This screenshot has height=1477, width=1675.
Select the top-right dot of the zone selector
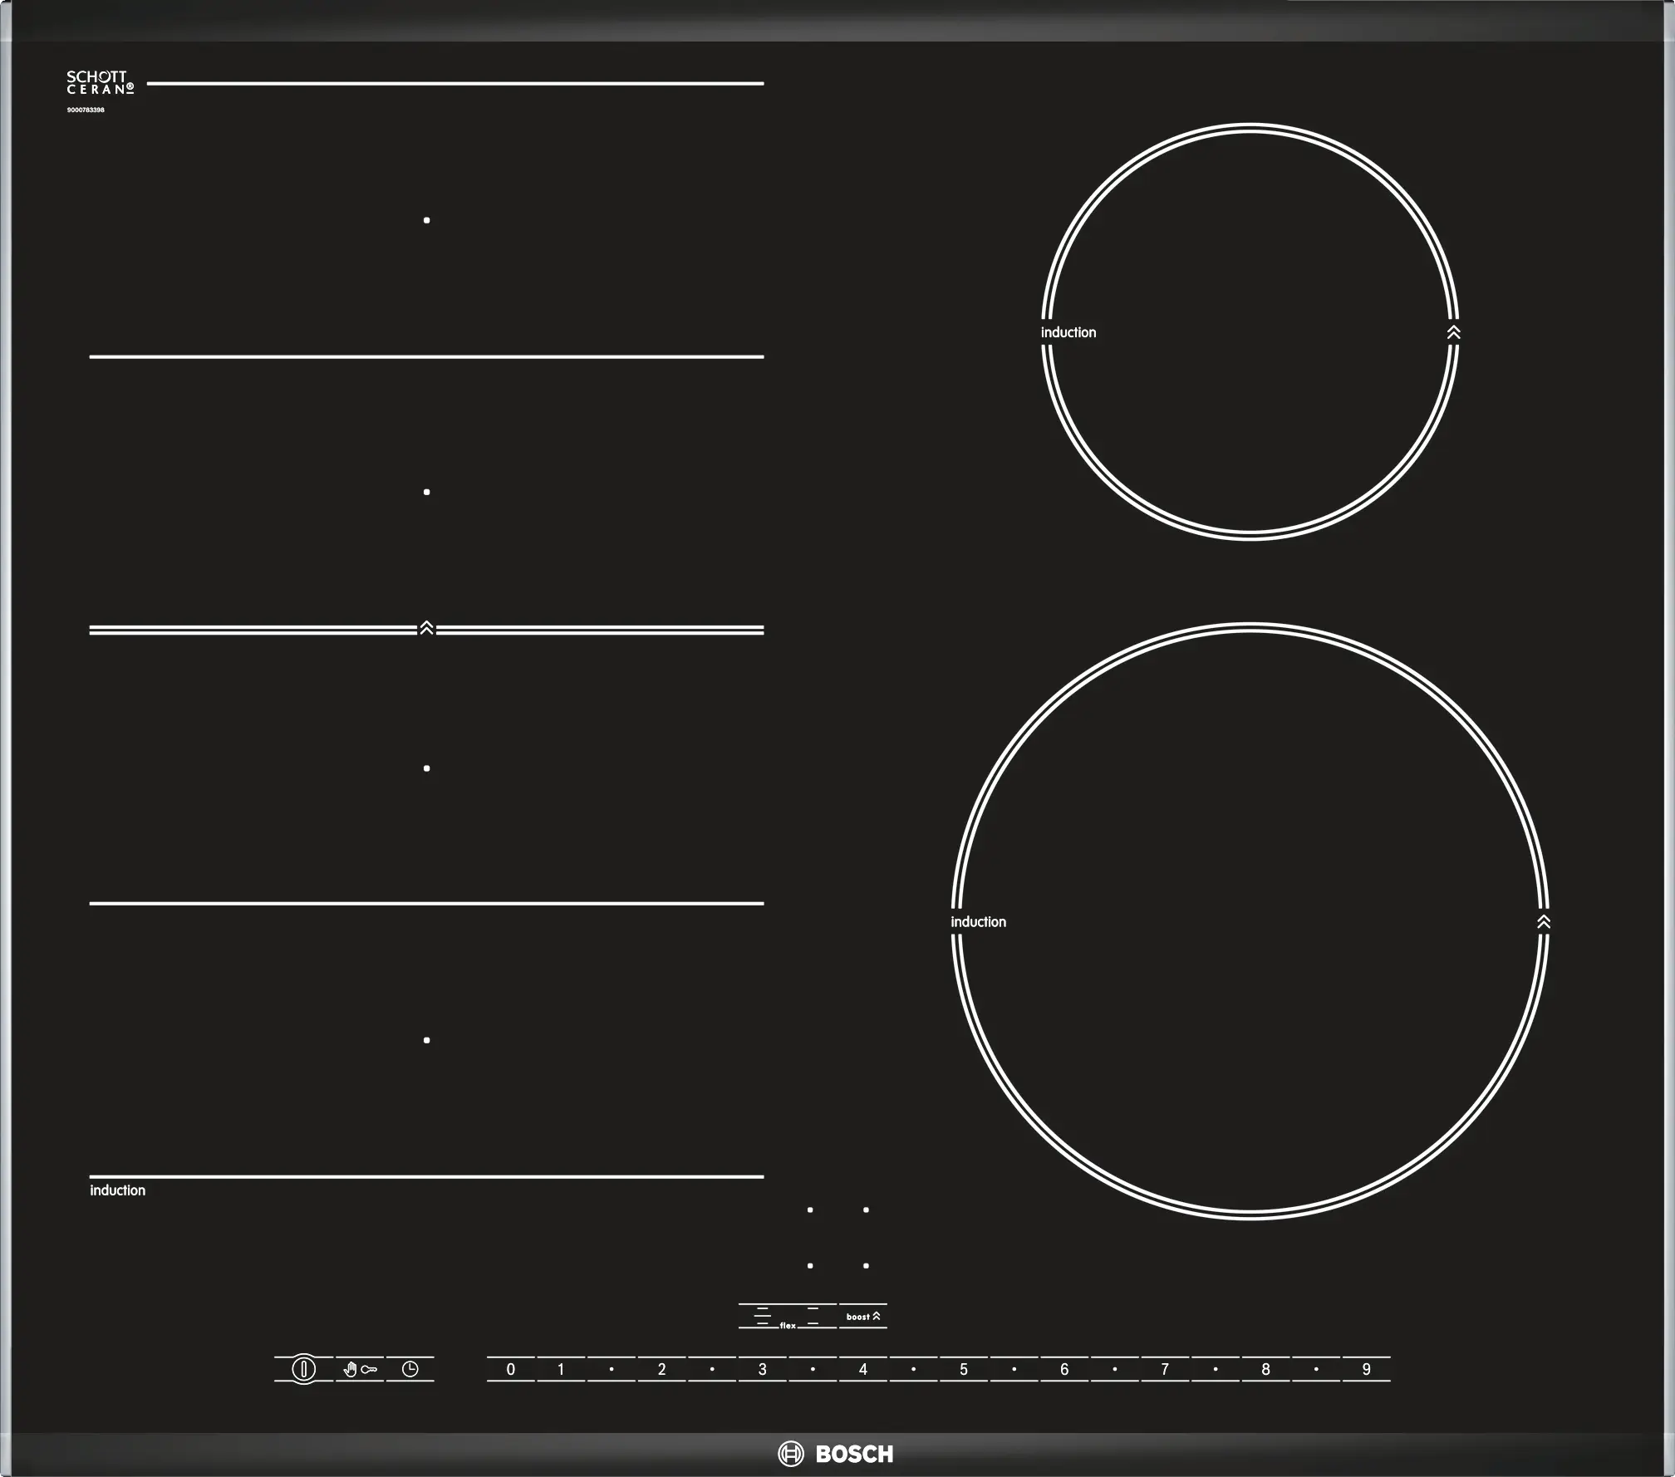point(866,1210)
